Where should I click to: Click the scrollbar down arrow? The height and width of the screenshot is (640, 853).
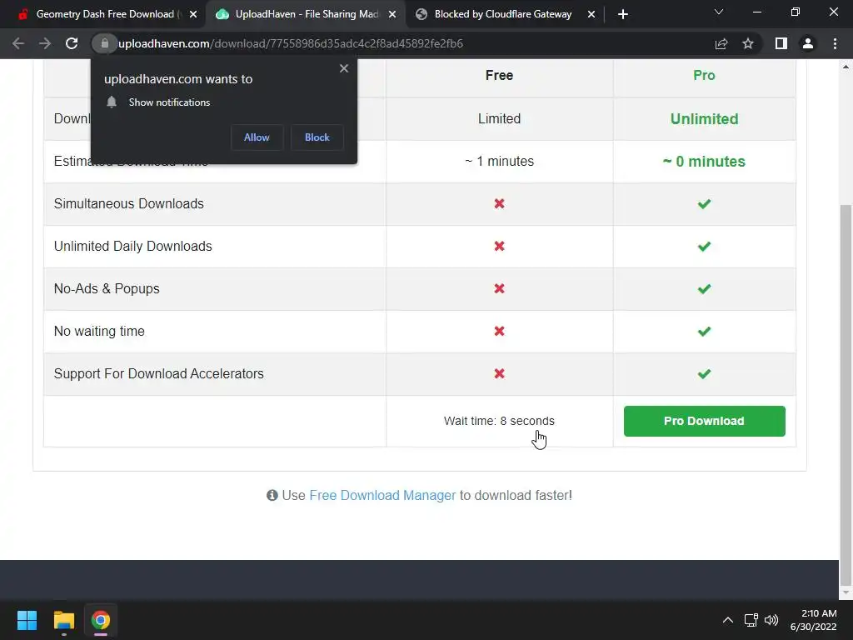tap(846, 592)
